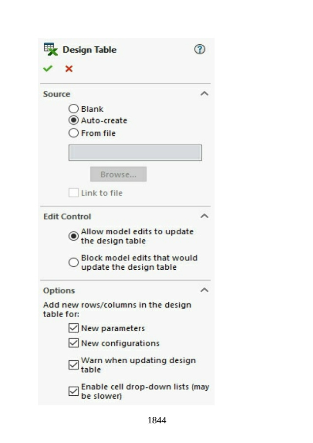The width and height of the screenshot is (313, 443).
Task: Click the red X cancel icon
Action: coord(69,69)
